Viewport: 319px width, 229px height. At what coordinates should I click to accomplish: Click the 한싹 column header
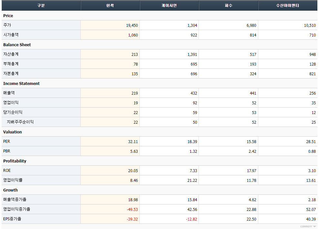[110, 5]
